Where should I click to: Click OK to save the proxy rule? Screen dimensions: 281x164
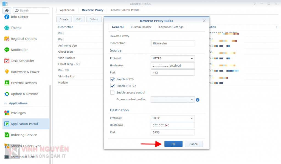pos(173,144)
